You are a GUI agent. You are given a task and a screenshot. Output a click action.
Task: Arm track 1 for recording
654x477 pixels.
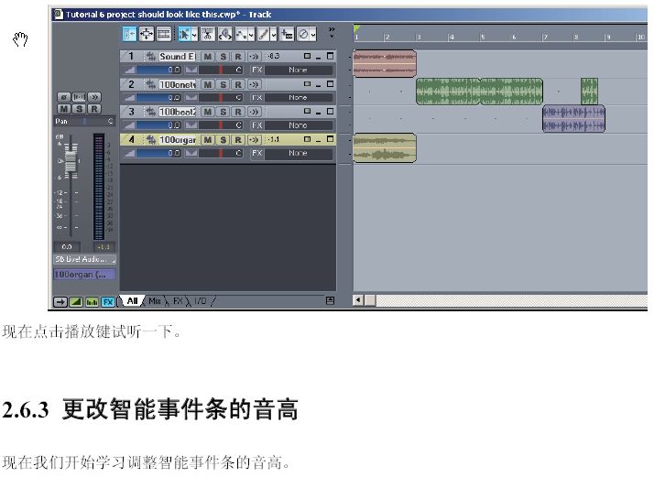(x=238, y=56)
